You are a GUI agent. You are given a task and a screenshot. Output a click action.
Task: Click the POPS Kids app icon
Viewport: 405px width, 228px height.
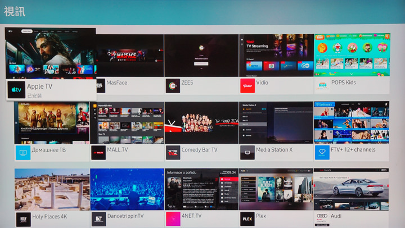point(322,85)
